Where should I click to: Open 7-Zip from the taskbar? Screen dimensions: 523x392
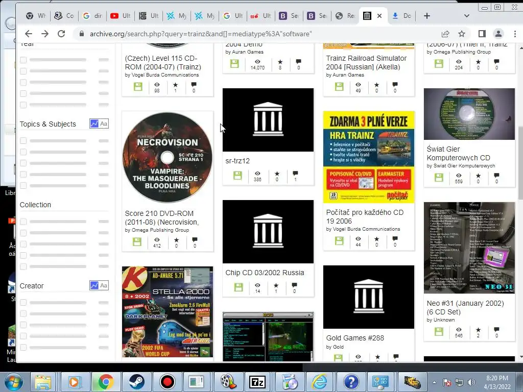tap(257, 382)
